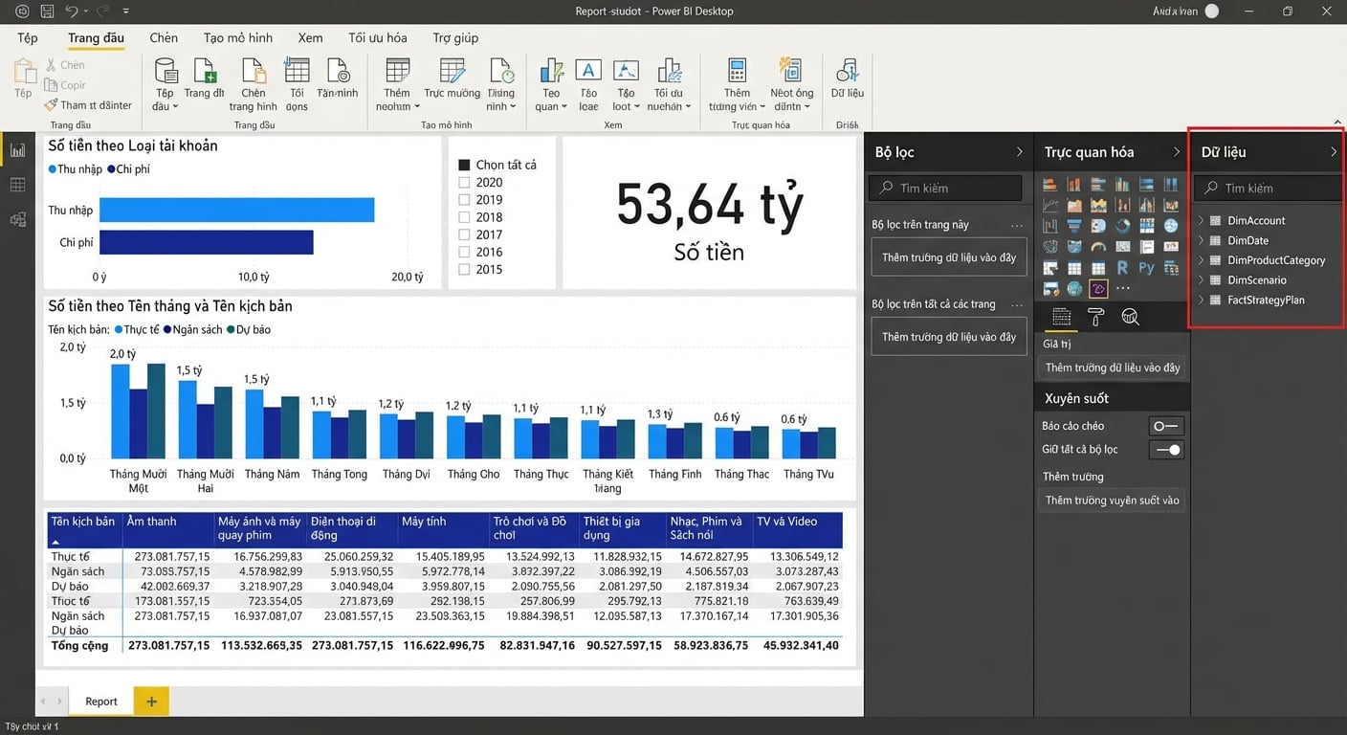Check the 2018 year checkbox
The height and width of the screenshot is (735, 1347).
coord(464,217)
